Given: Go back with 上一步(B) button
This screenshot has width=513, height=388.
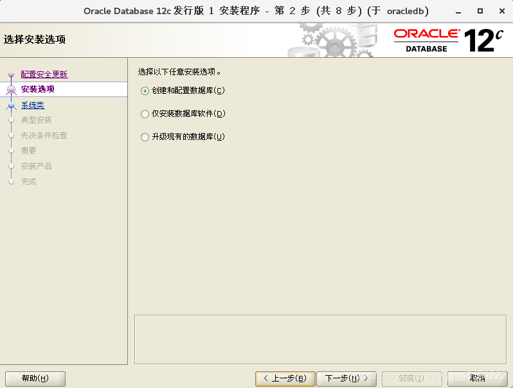Looking at the screenshot, I should click(x=285, y=378).
